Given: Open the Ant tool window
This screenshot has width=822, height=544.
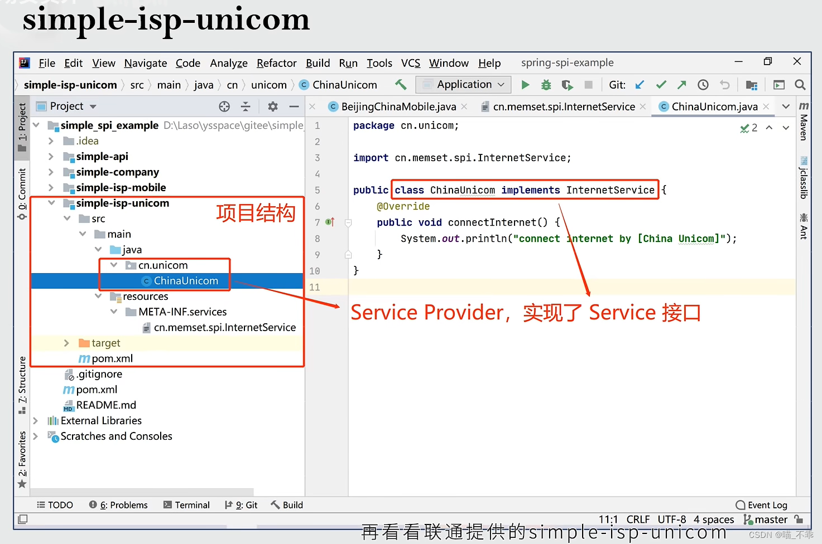Looking at the screenshot, I should point(804,226).
